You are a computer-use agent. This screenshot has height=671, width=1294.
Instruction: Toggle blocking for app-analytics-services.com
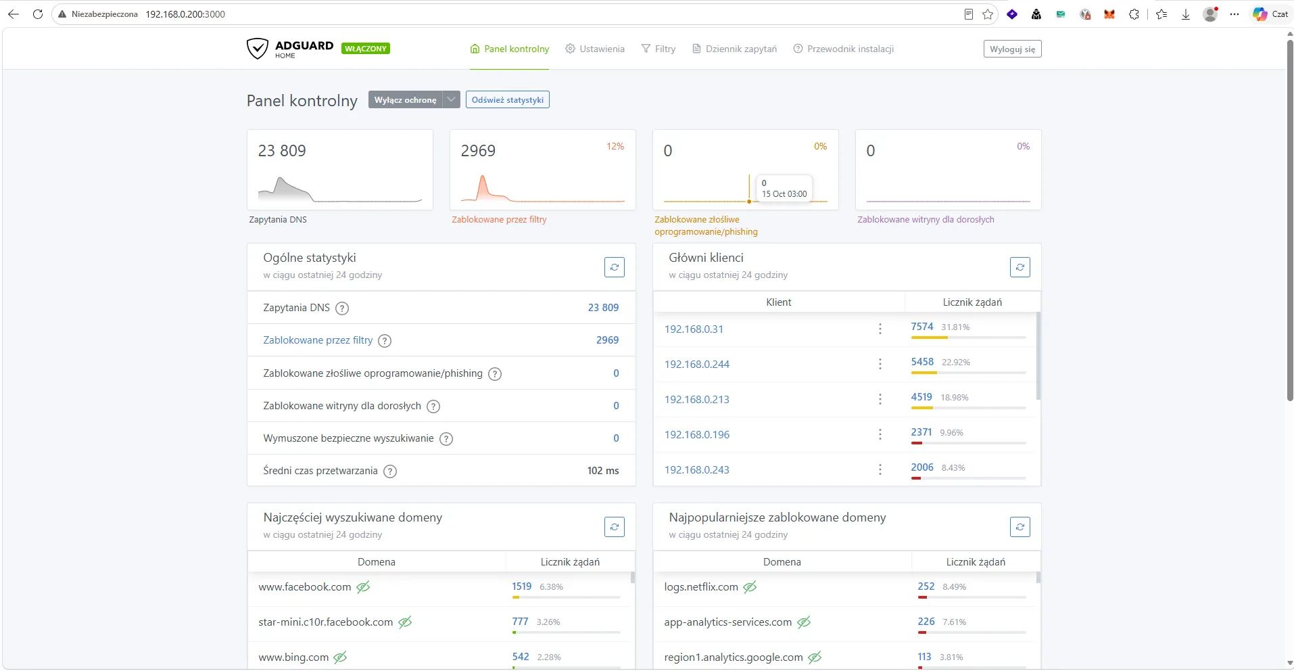(x=804, y=622)
